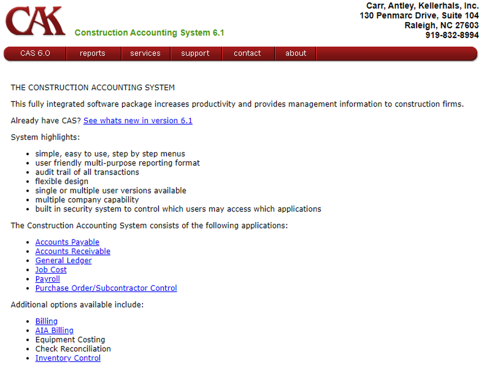The width and height of the screenshot is (500, 373).
Task: Click the '130 Penmarc Drive, Suite 104' address line
Action: click(419, 15)
